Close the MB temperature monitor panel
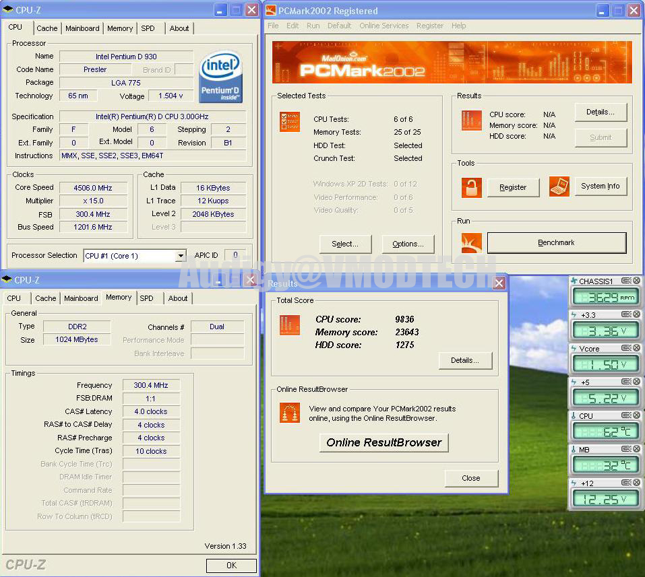This screenshot has height=577, width=645. coord(636,449)
